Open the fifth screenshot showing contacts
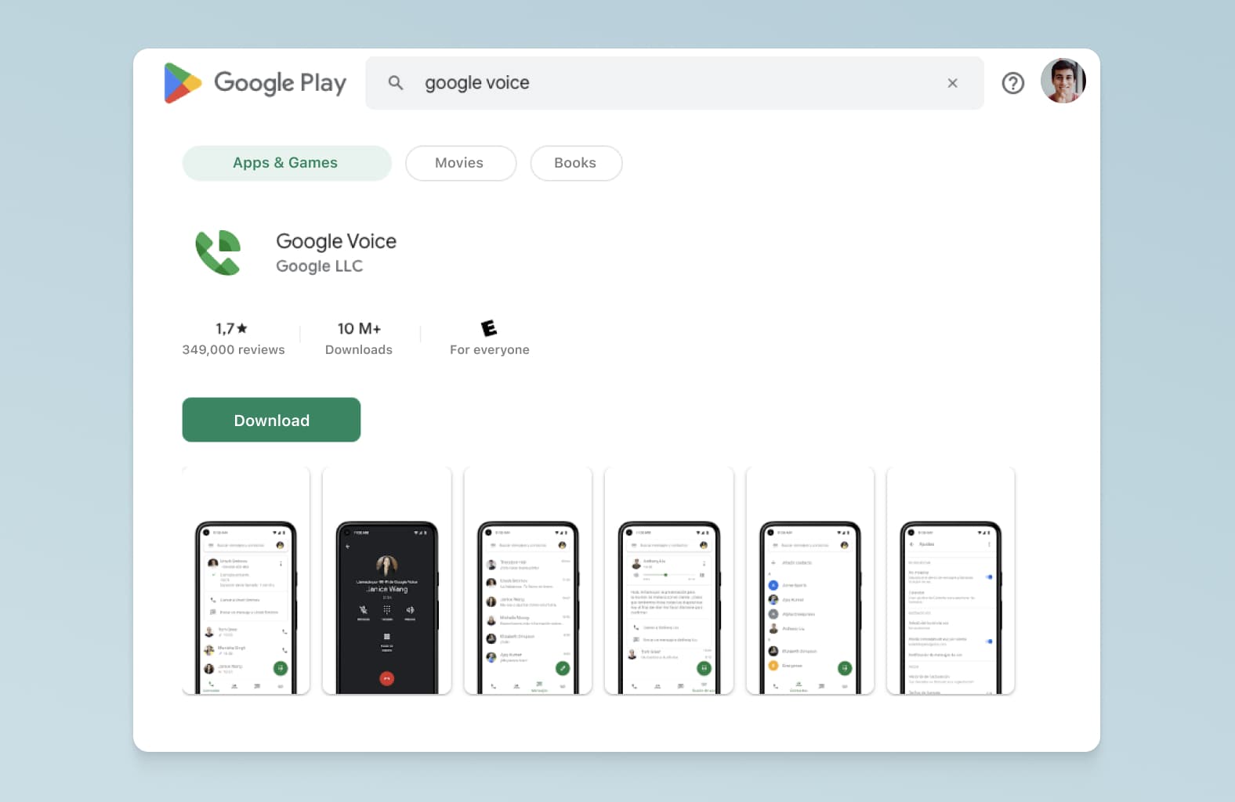 tap(810, 580)
